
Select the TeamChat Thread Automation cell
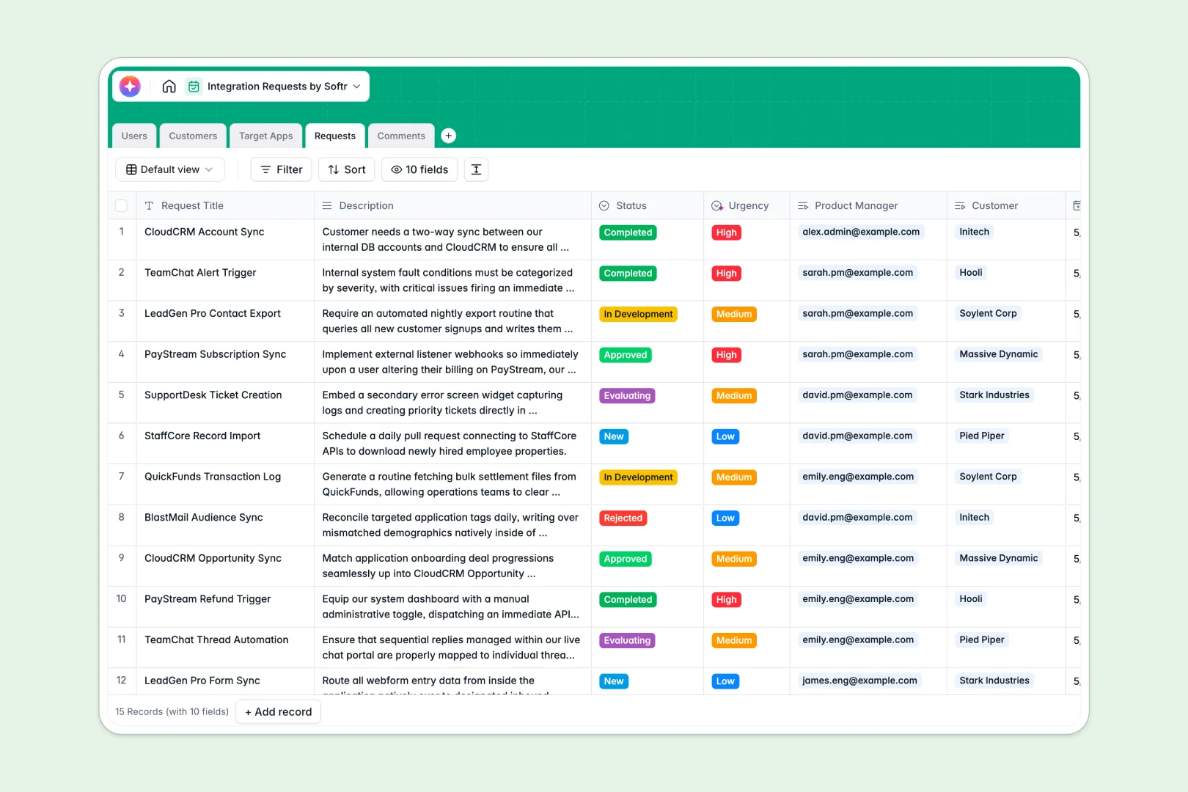pyautogui.click(x=225, y=648)
